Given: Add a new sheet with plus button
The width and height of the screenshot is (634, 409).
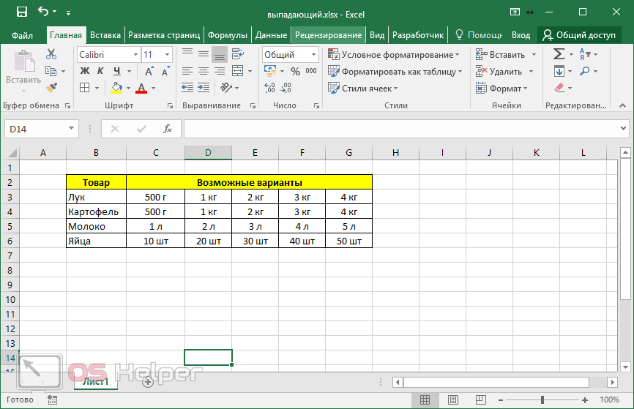Looking at the screenshot, I should pyautogui.click(x=148, y=381).
